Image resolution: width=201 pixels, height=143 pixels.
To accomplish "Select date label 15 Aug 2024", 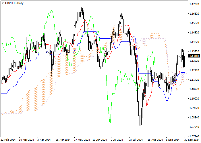I will click(x=155, y=140).
